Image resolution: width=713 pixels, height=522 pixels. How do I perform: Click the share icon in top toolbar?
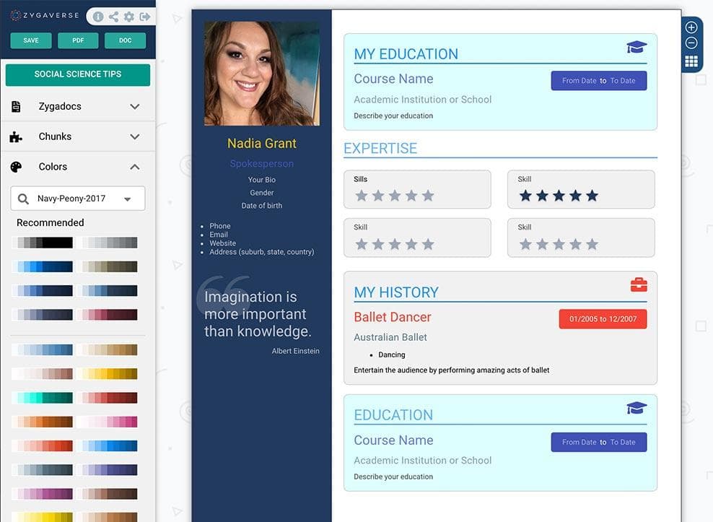pyautogui.click(x=114, y=17)
